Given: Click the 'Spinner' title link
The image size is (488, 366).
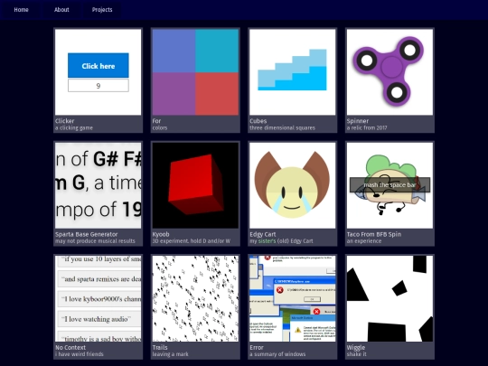Looking at the screenshot, I should pyautogui.click(x=358, y=121).
